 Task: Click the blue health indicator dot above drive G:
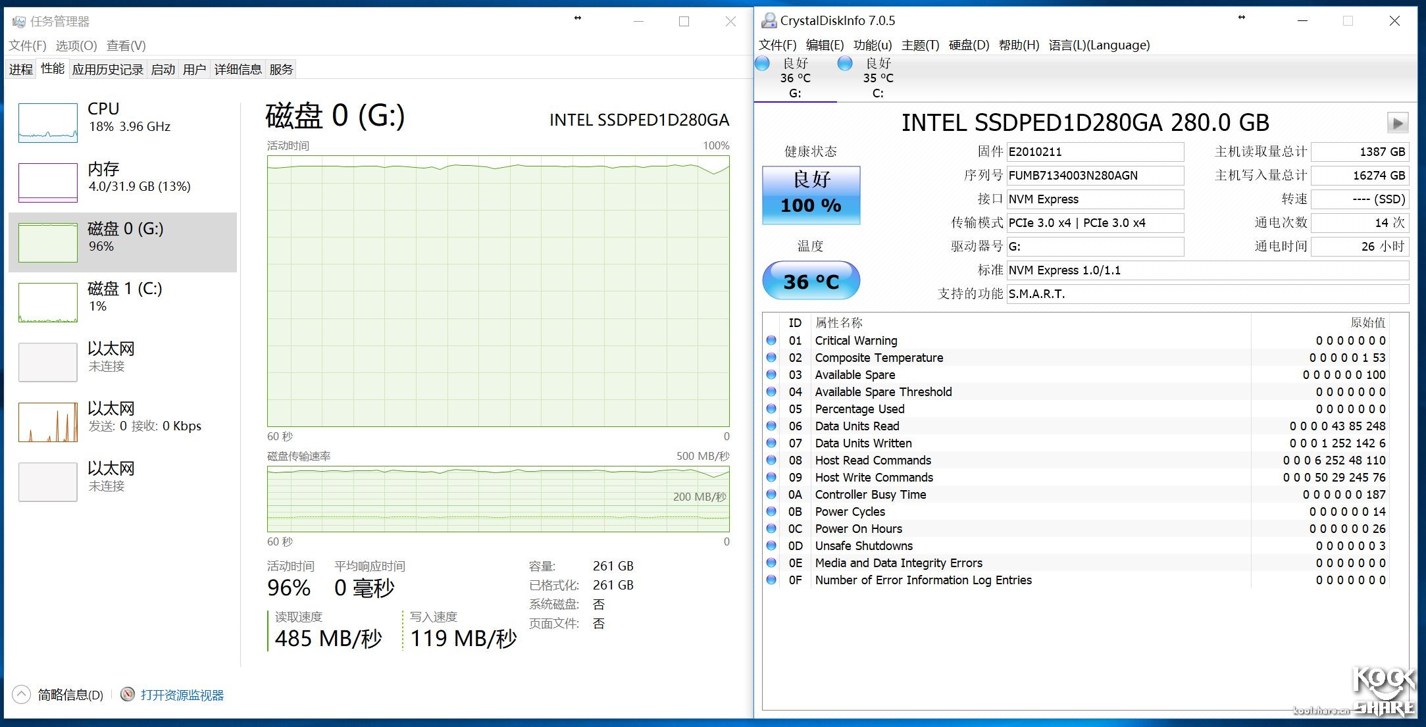point(761,63)
